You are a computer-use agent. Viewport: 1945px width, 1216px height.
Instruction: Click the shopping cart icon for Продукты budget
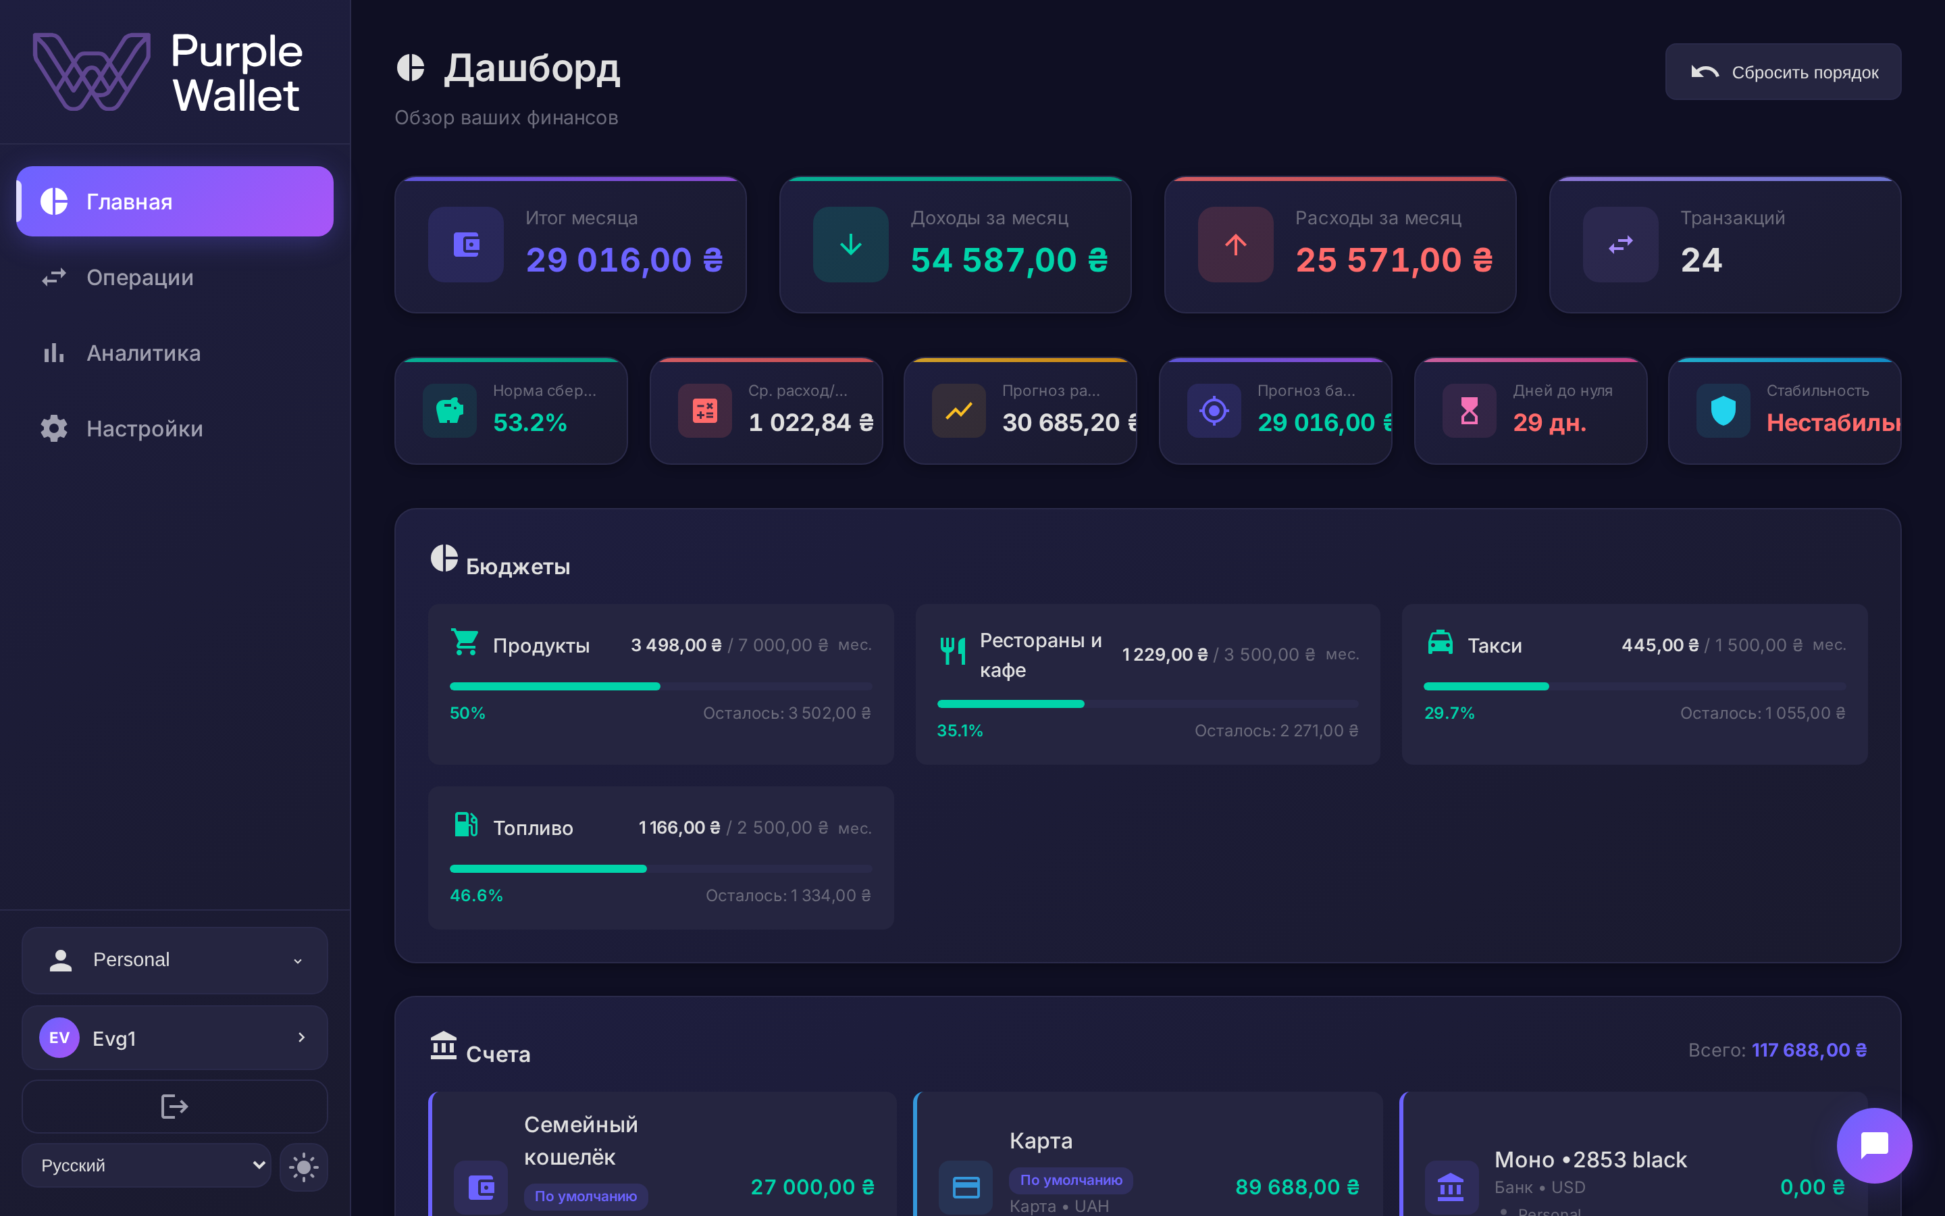point(465,642)
